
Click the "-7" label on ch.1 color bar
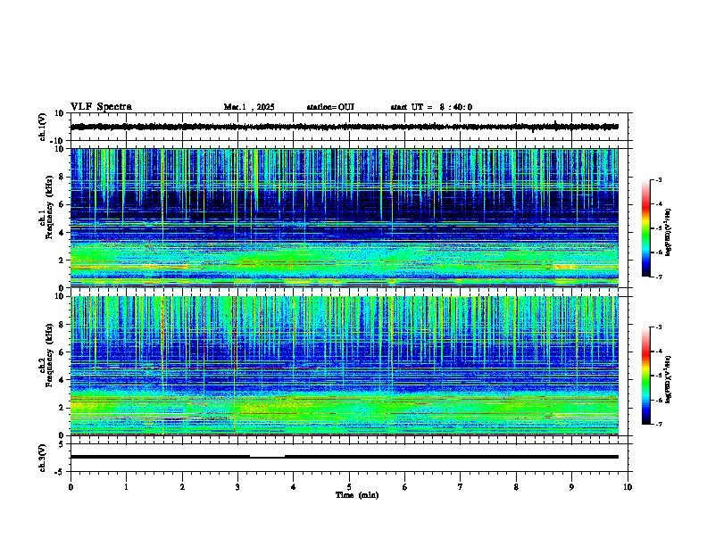(659, 277)
